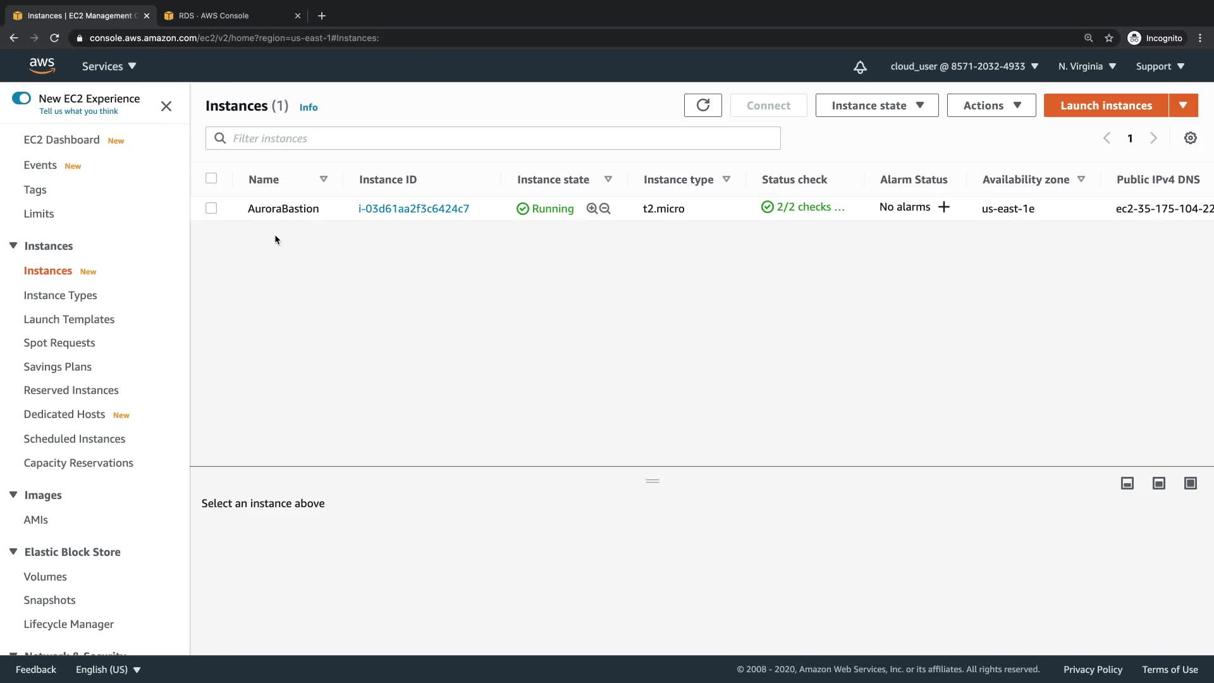Open the Instance state dropdown

click(x=876, y=106)
